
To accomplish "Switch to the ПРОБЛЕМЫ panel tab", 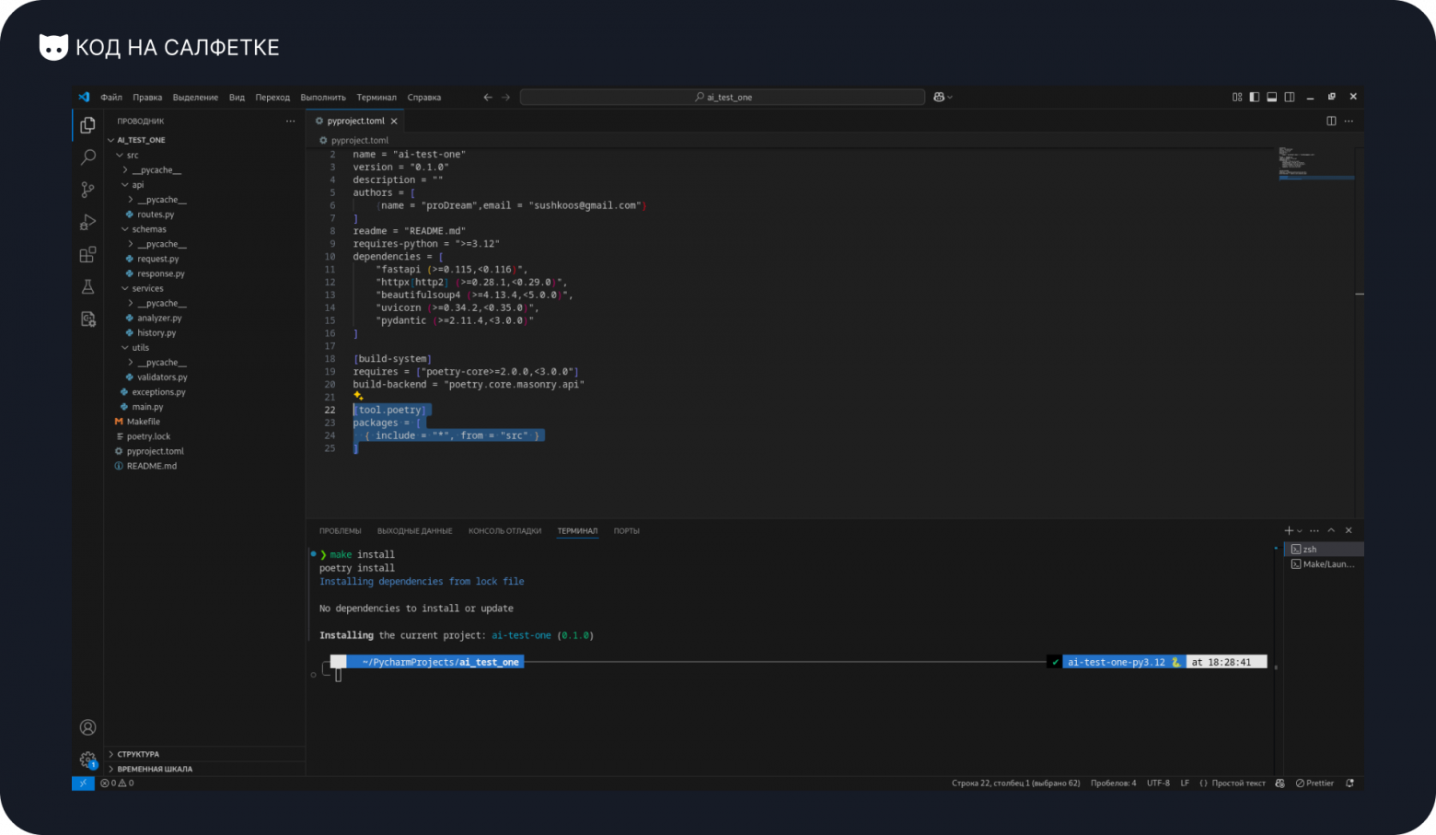I will pyautogui.click(x=340, y=531).
